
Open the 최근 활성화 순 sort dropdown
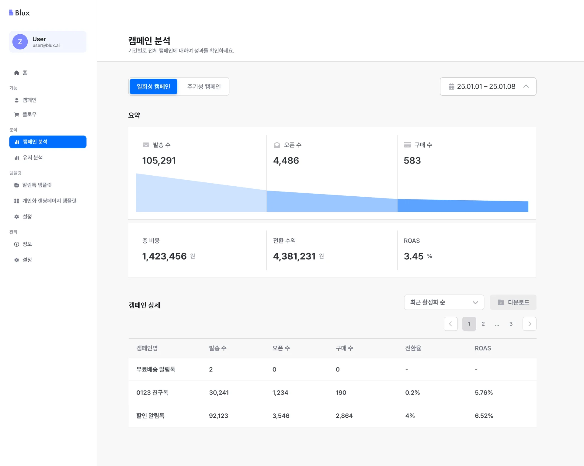[444, 302]
